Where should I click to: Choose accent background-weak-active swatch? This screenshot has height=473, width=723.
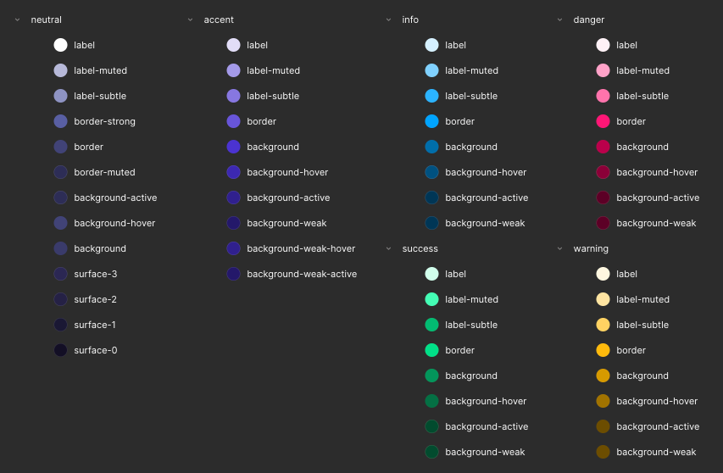click(x=233, y=274)
